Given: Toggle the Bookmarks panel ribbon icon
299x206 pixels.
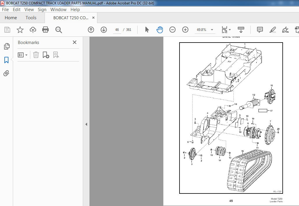Looking at the screenshot, I should (x=6, y=60).
